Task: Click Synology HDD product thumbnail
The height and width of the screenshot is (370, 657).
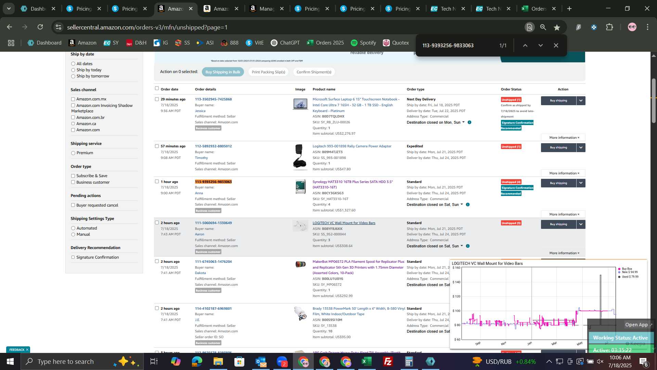Action: (300, 187)
